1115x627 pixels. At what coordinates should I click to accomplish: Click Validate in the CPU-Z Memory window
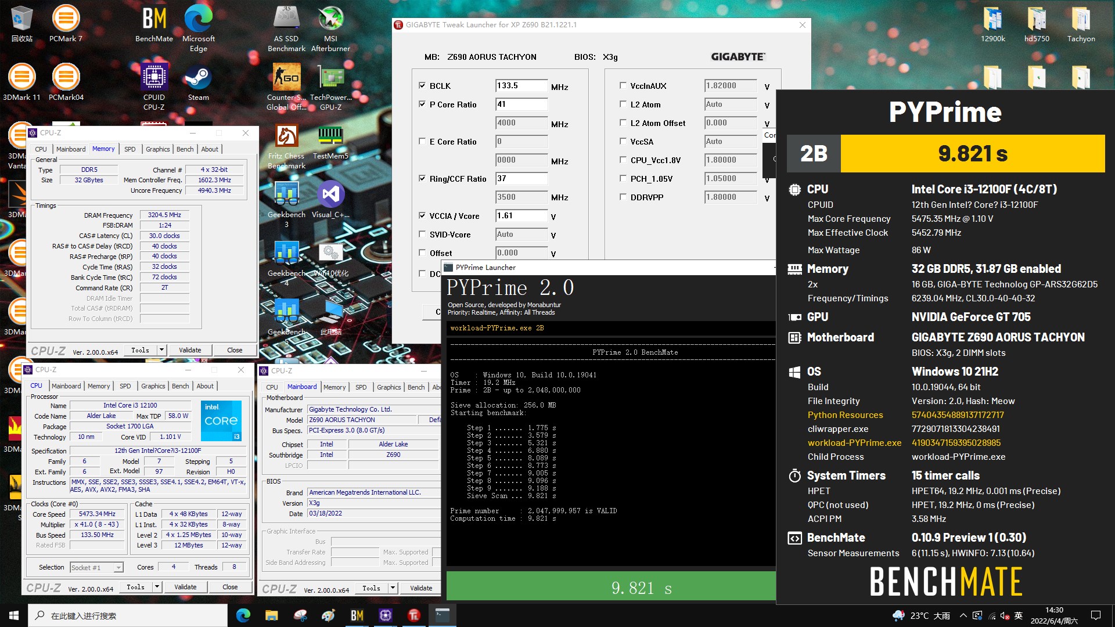tap(190, 350)
